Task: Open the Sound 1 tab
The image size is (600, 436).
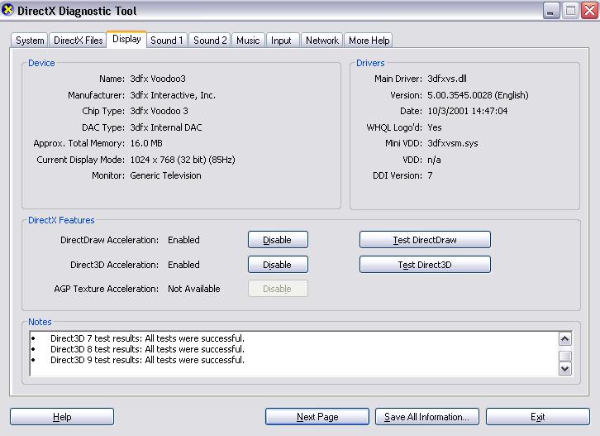Action: [x=167, y=41]
